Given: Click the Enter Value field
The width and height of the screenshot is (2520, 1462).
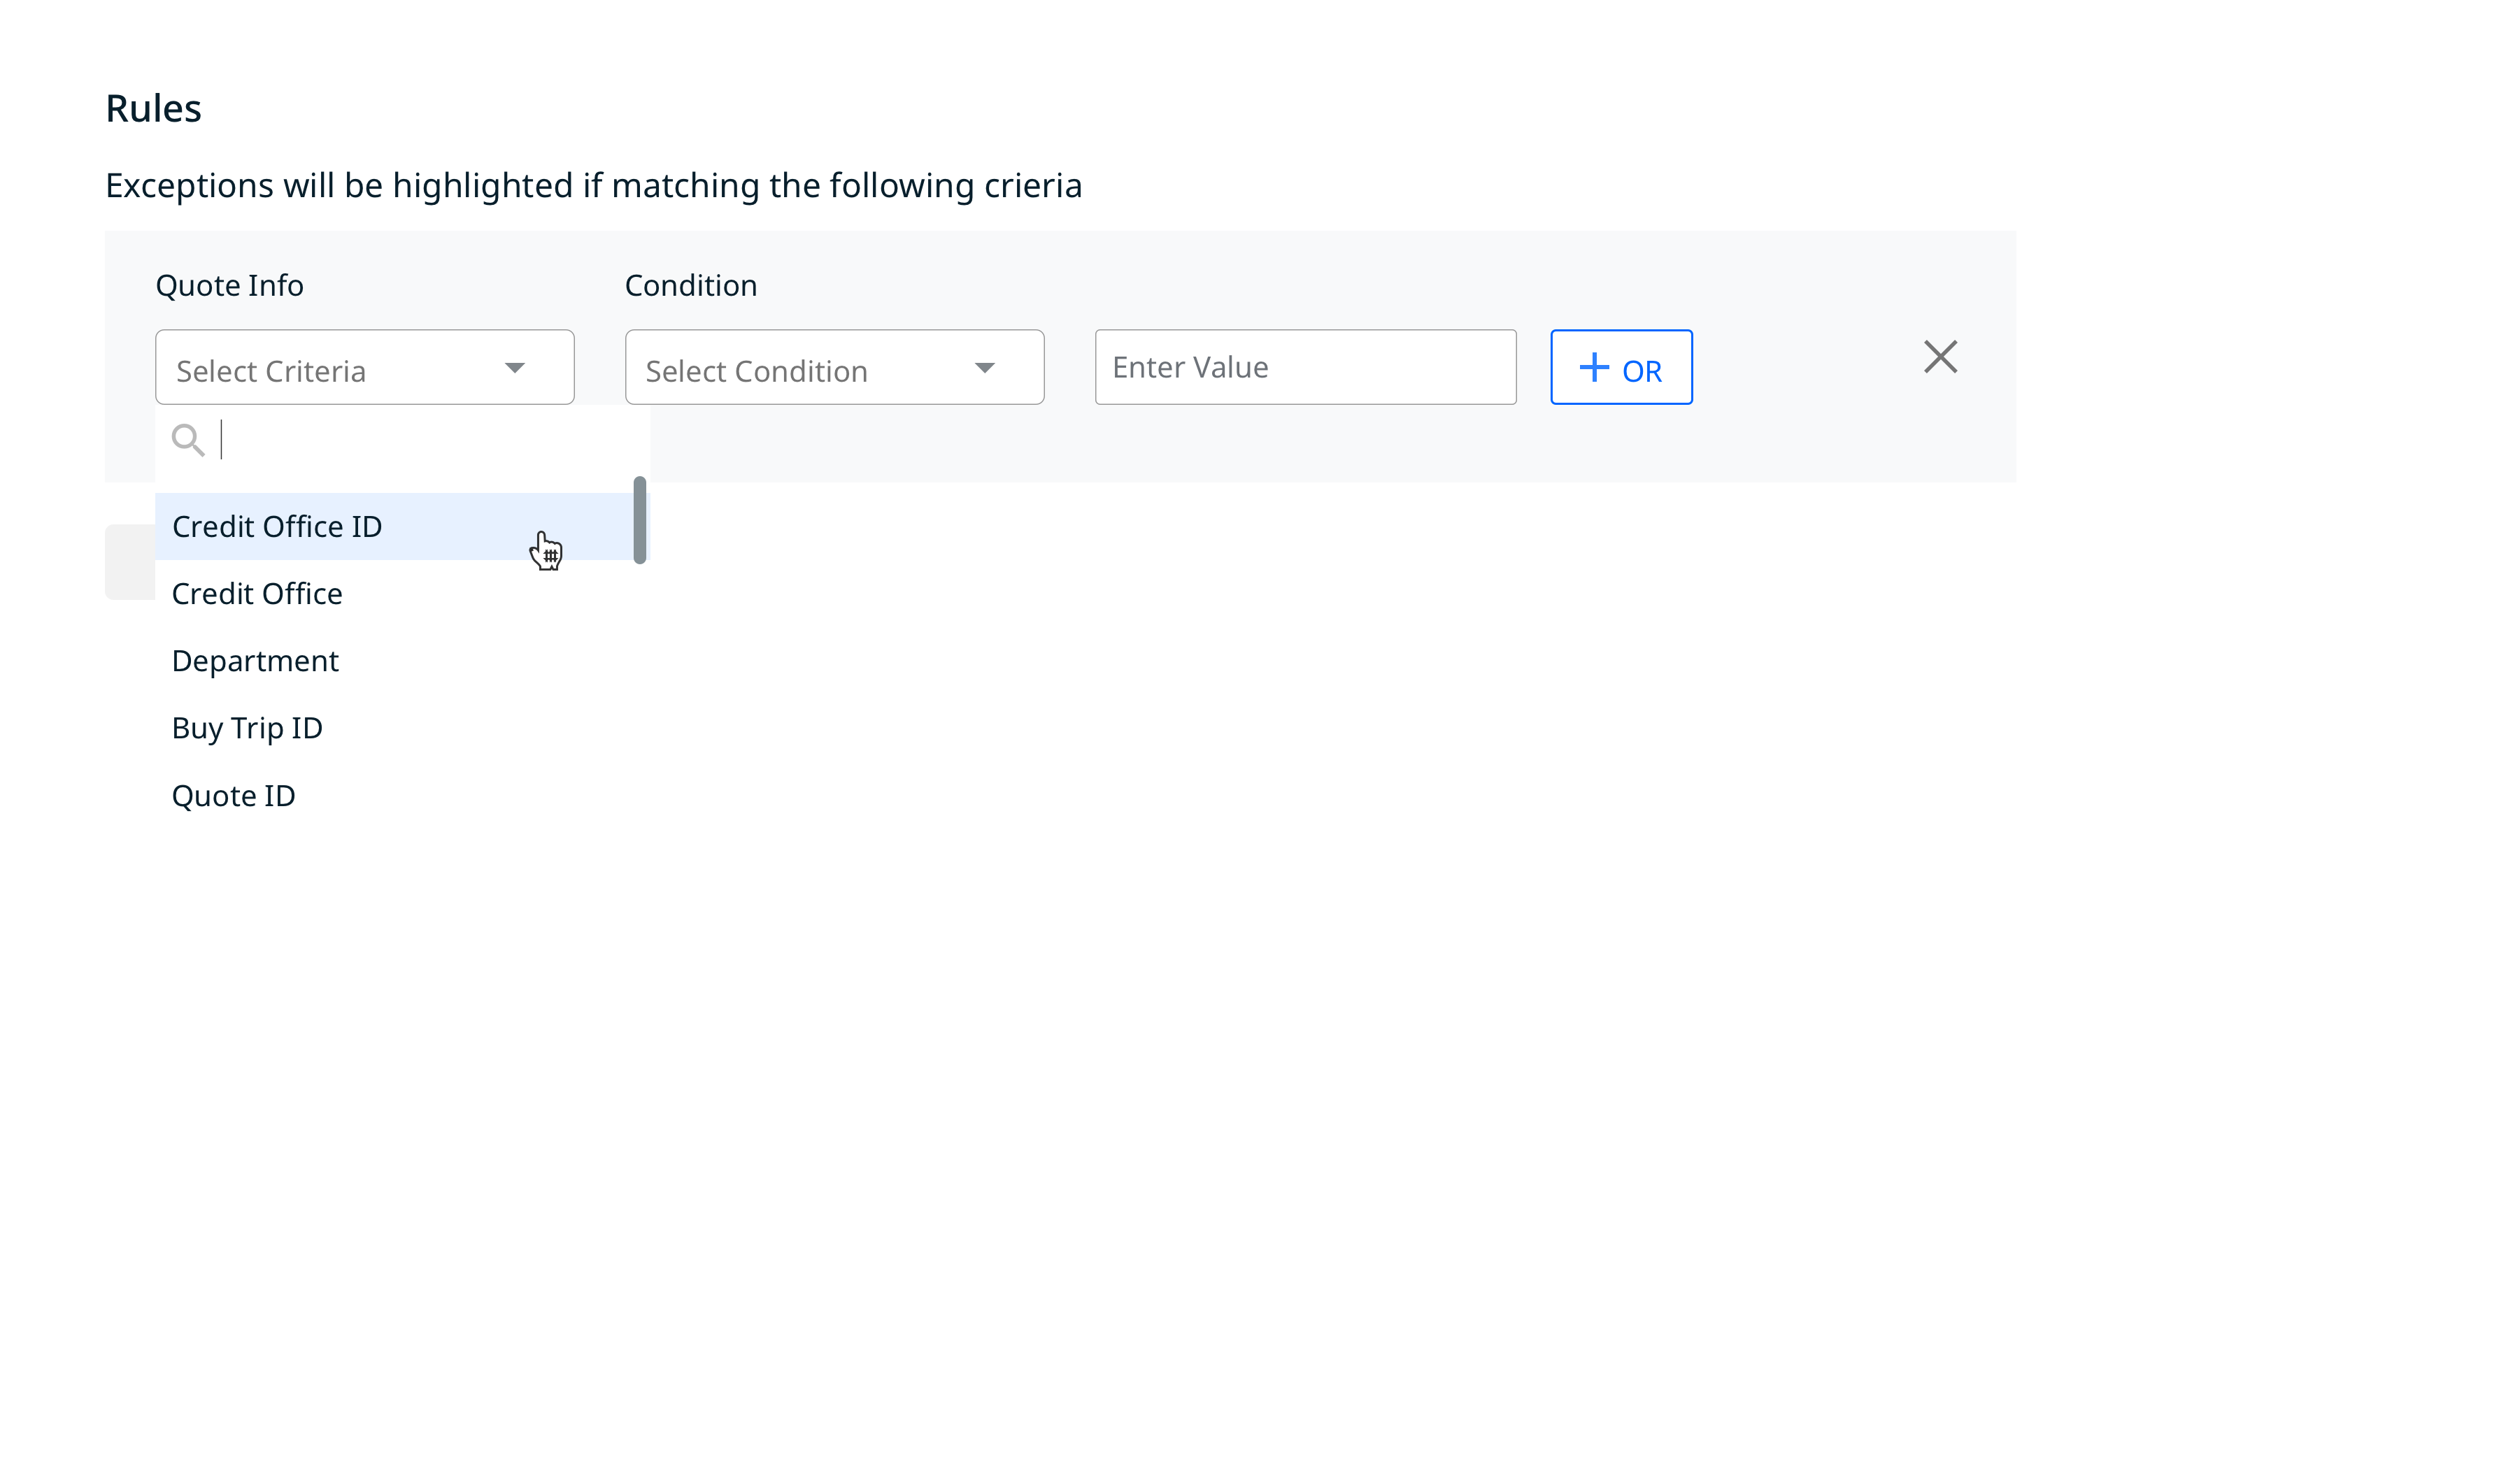Looking at the screenshot, I should pos(1305,366).
